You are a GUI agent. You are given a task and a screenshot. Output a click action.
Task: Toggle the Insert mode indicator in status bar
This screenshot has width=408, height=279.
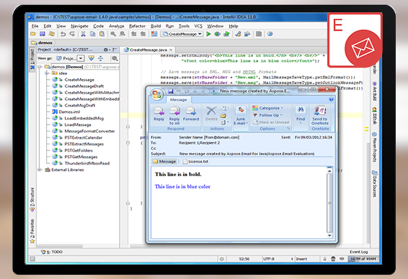point(301,259)
